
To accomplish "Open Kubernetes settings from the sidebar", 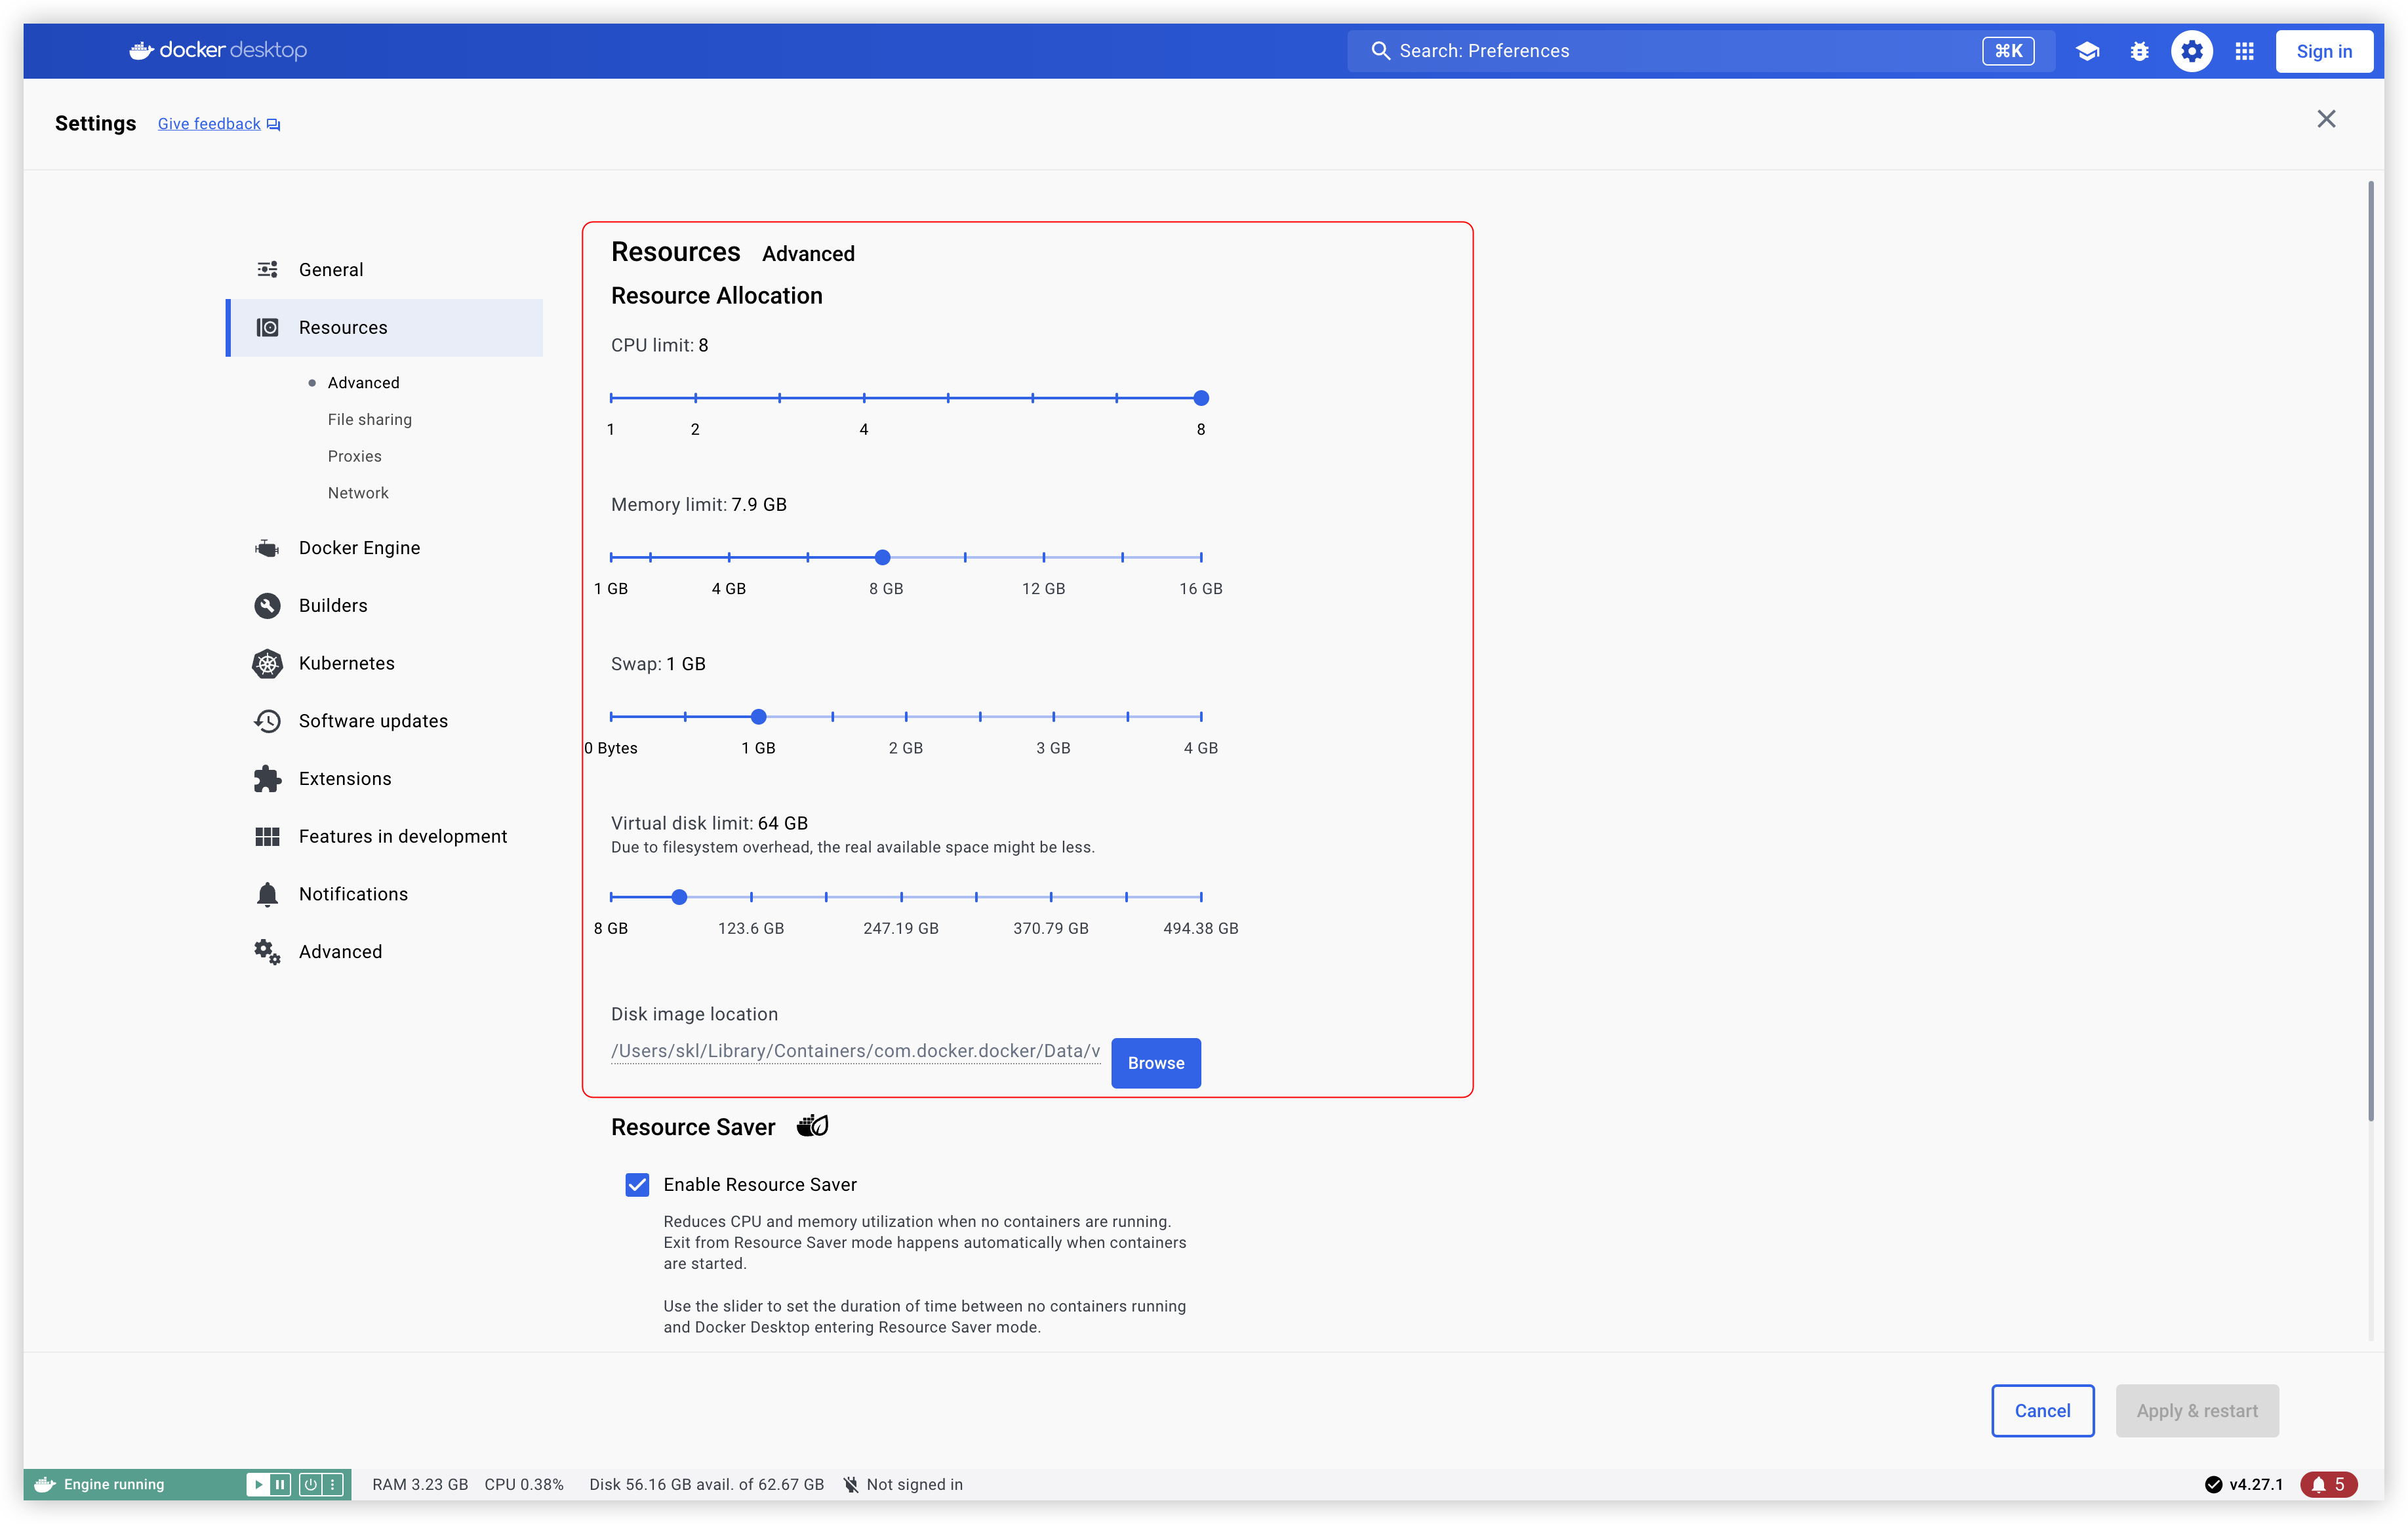I will coord(346,663).
